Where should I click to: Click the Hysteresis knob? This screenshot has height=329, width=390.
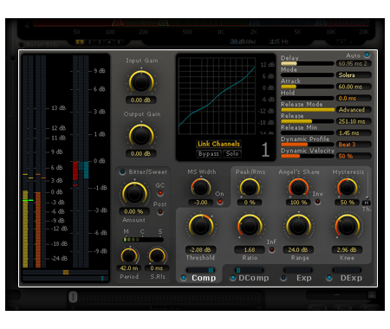[x=347, y=188]
